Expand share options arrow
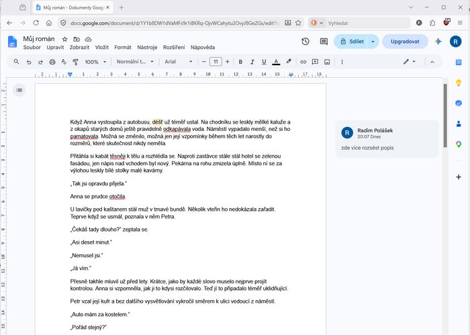This screenshot has width=470, height=335. pos(373,42)
